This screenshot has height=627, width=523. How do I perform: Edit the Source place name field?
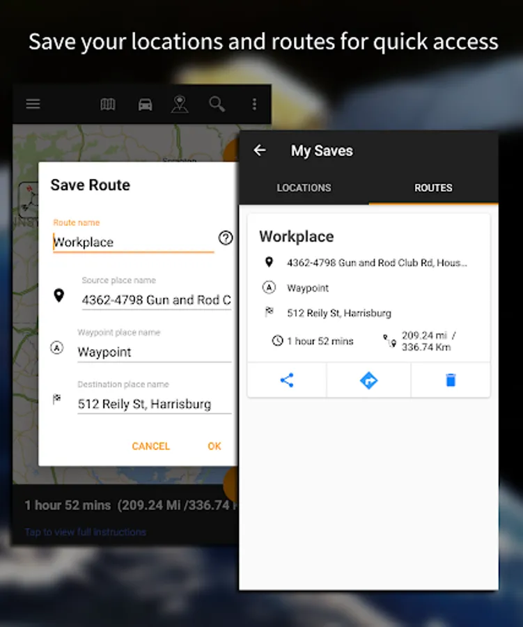[156, 300]
